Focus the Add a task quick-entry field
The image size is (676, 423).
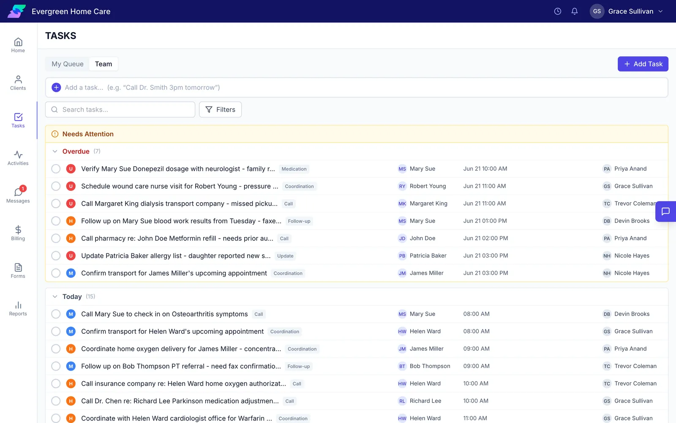(x=357, y=88)
